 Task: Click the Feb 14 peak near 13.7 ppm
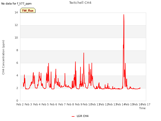pos(124,15)
